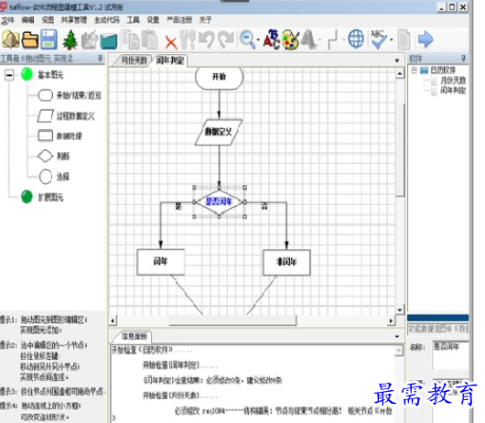Click the zoom magnifier icon

pos(247,39)
